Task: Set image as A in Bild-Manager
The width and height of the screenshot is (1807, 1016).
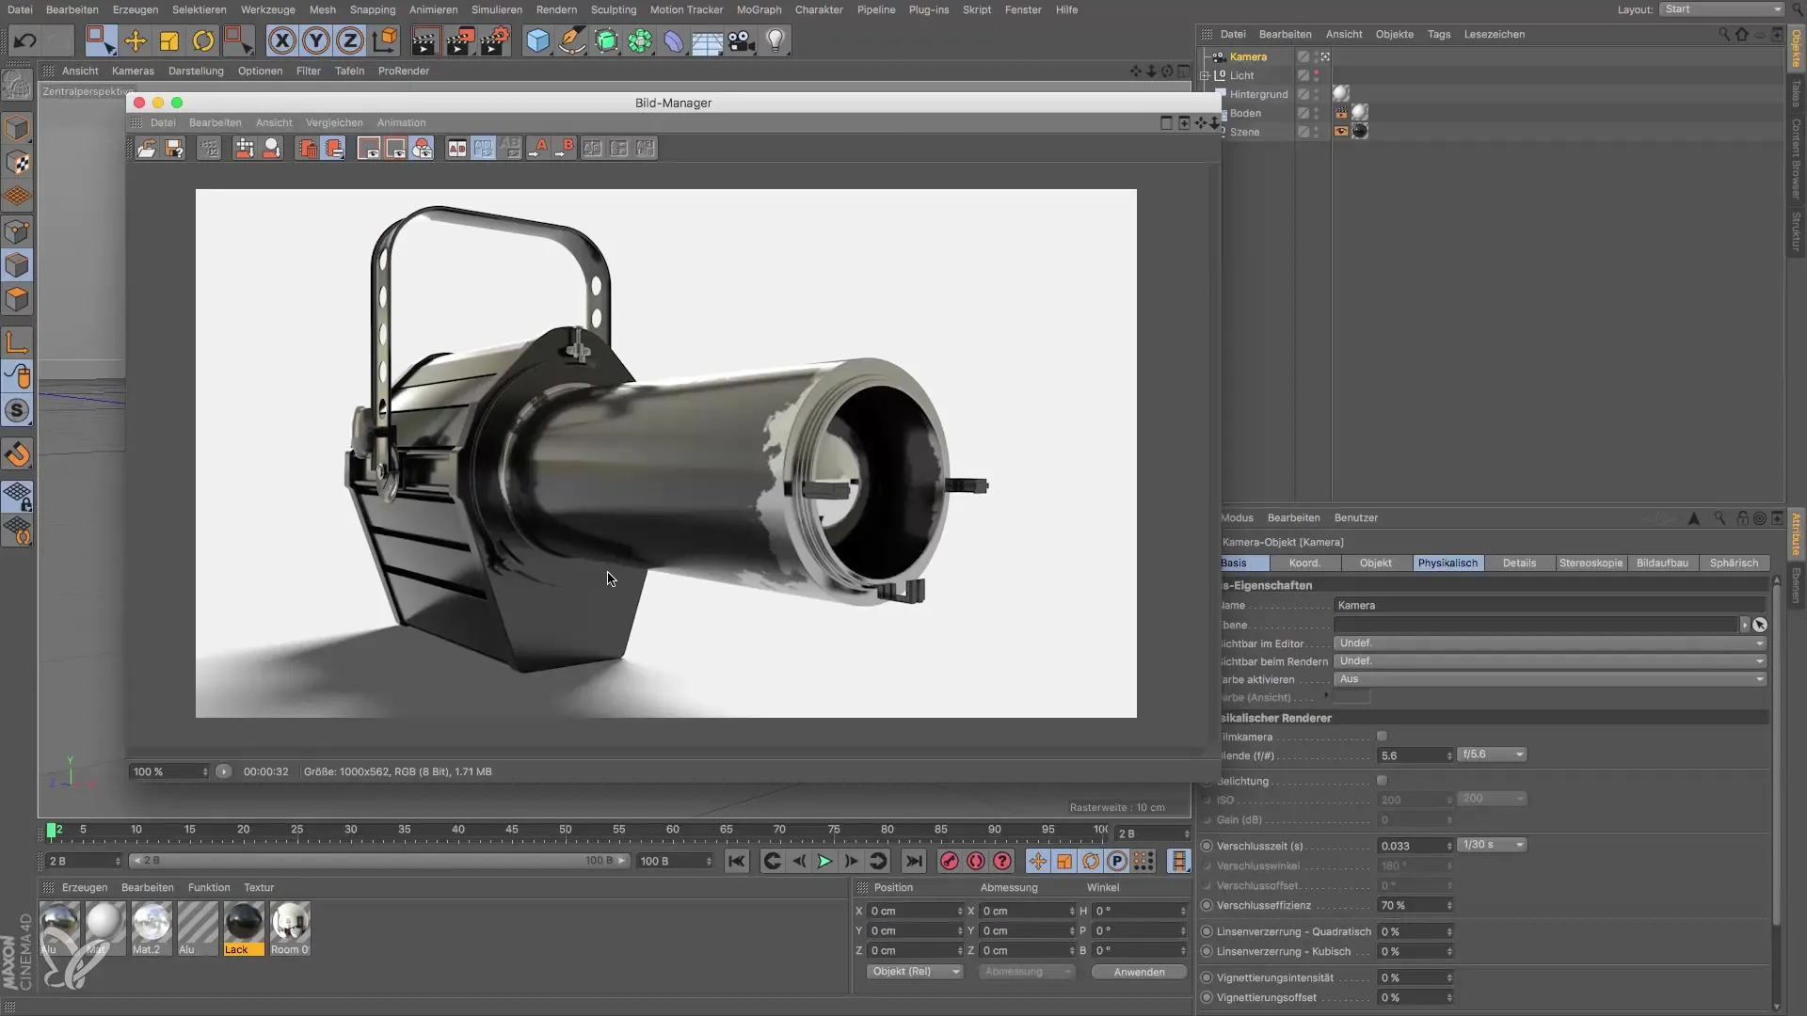Action: 538,148
